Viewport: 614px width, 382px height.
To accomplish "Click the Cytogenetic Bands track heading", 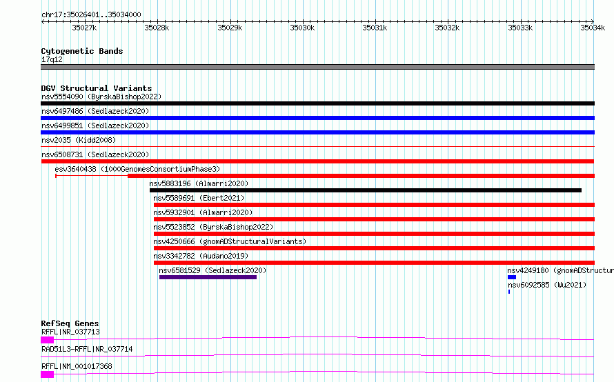I will click(82, 51).
